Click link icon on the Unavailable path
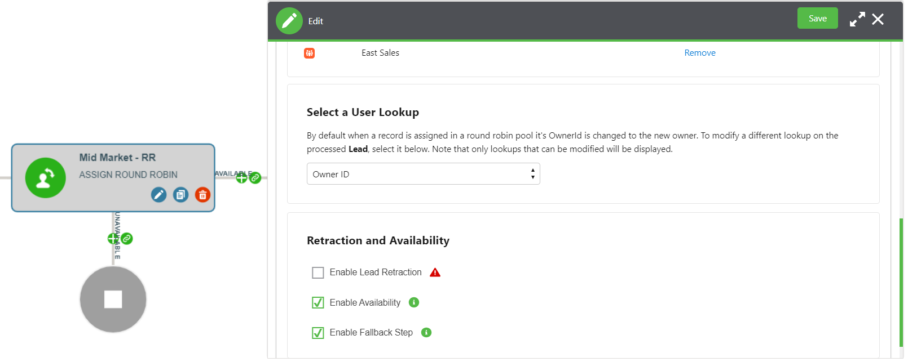 tap(127, 239)
